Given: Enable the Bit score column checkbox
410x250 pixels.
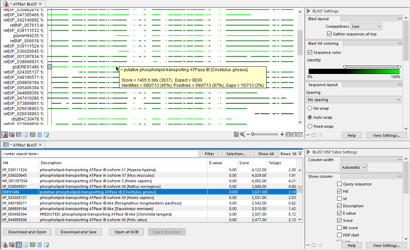Looking at the screenshot, I should click(339, 228).
